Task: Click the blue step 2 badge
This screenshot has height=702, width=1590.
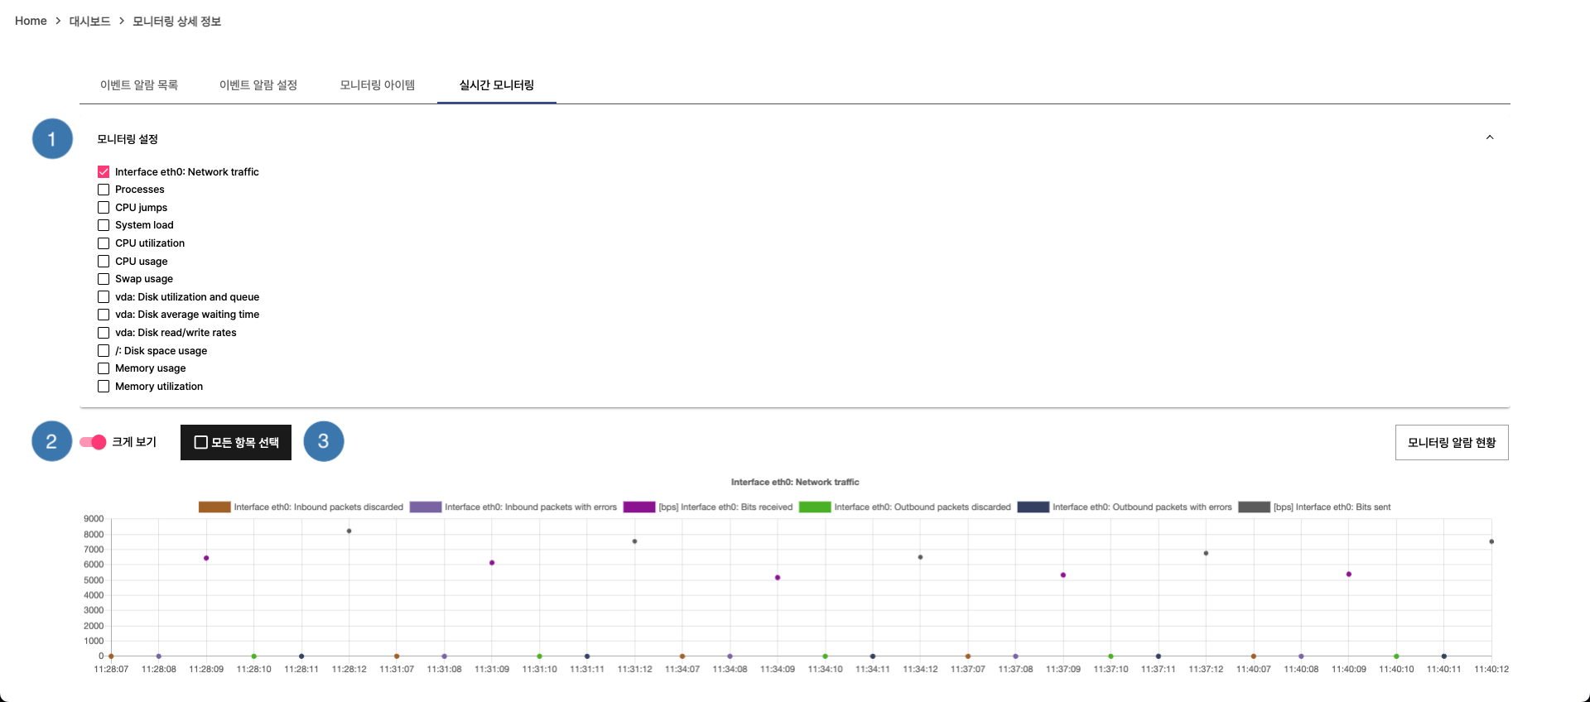Action: (x=52, y=441)
